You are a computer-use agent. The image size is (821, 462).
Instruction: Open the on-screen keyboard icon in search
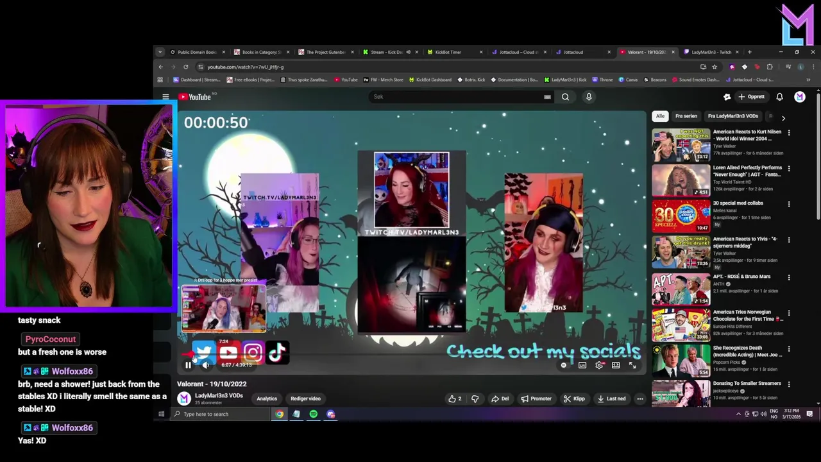click(547, 97)
